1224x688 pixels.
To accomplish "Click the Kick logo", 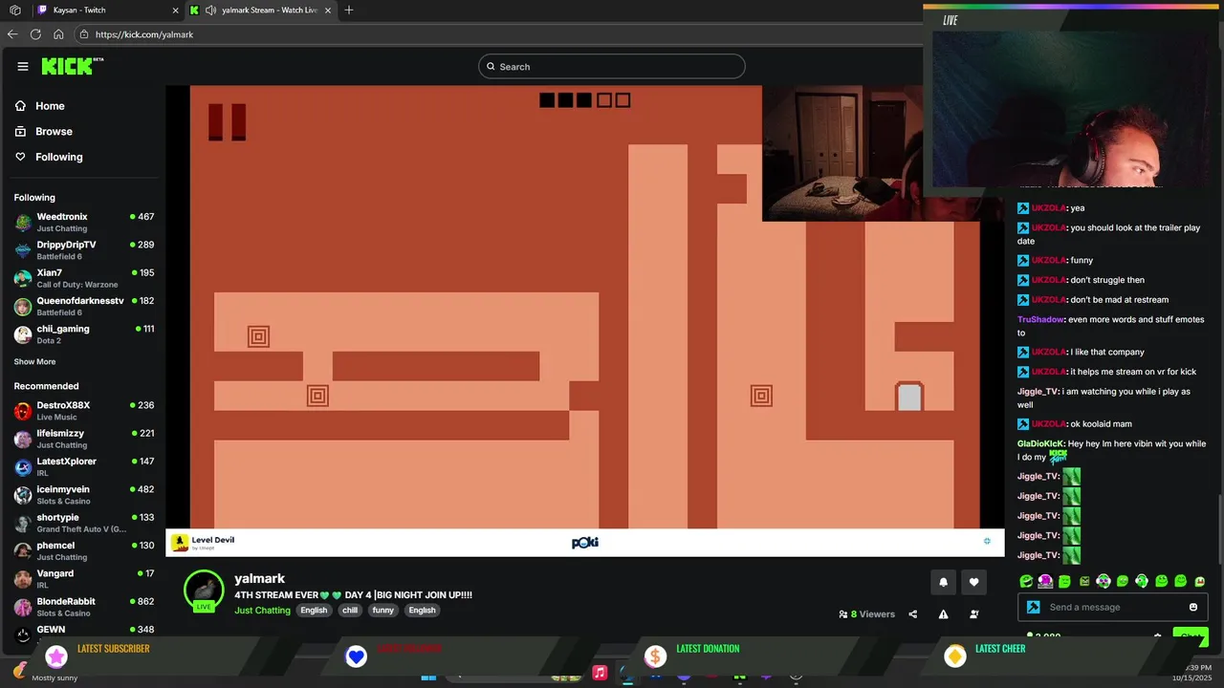I will 72,66.
